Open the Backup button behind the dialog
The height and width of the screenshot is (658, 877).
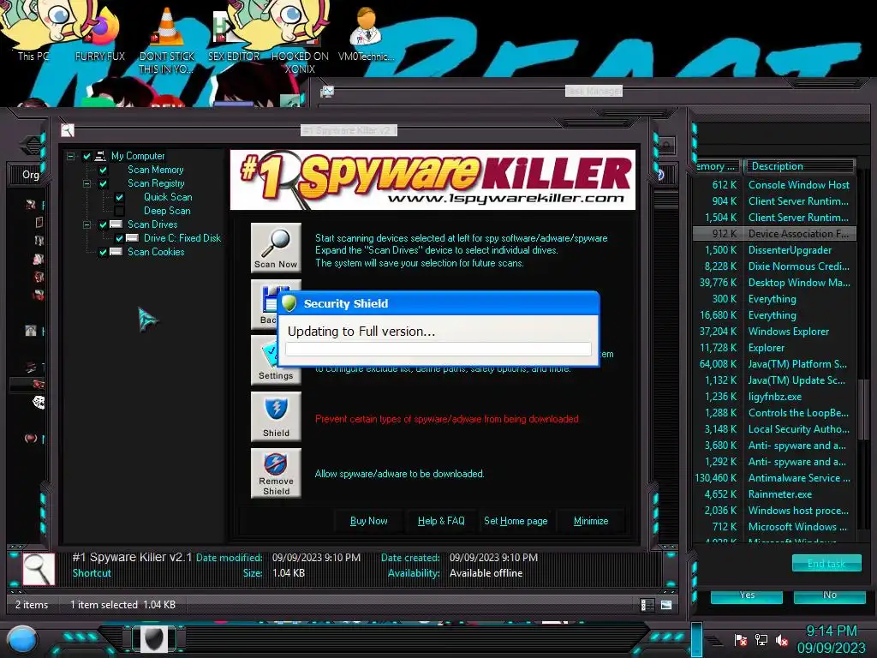(264, 304)
